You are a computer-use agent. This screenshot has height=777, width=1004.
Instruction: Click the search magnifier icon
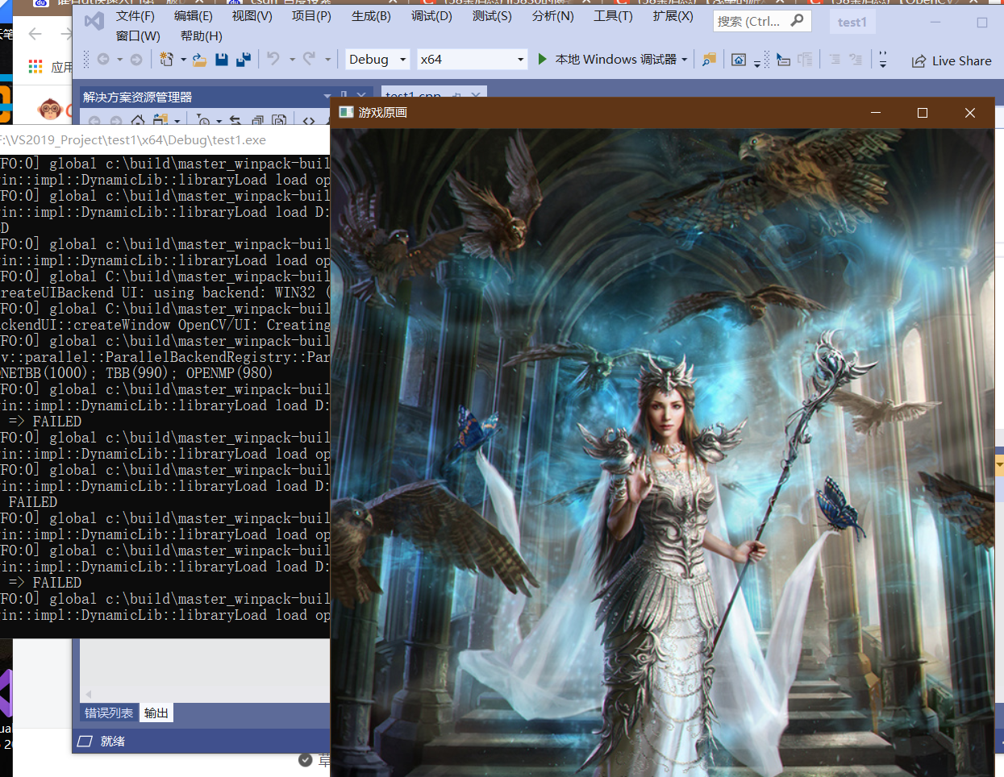[797, 20]
